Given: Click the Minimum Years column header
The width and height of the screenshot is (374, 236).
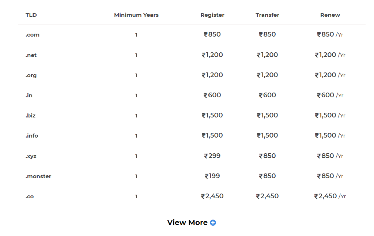Looking at the screenshot, I should coord(136,15).
